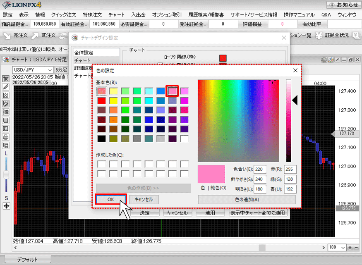Zoom out chart with minus button
Image resolution: width=362 pixels, height=265 pixels.
tap(356, 248)
